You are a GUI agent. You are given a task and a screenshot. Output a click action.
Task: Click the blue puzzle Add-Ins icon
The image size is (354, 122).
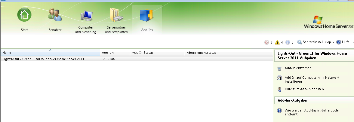pos(146,15)
